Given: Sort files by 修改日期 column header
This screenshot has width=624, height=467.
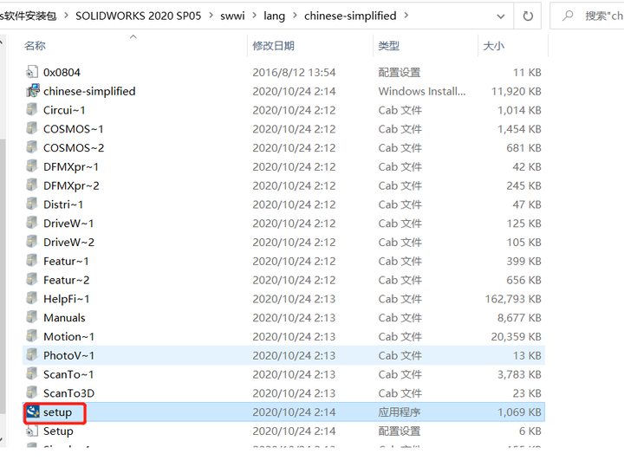Looking at the screenshot, I should click(273, 46).
